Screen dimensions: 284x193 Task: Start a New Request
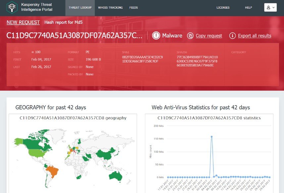(23, 22)
